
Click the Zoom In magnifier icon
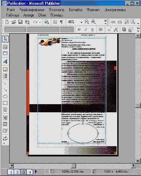point(93,22)
